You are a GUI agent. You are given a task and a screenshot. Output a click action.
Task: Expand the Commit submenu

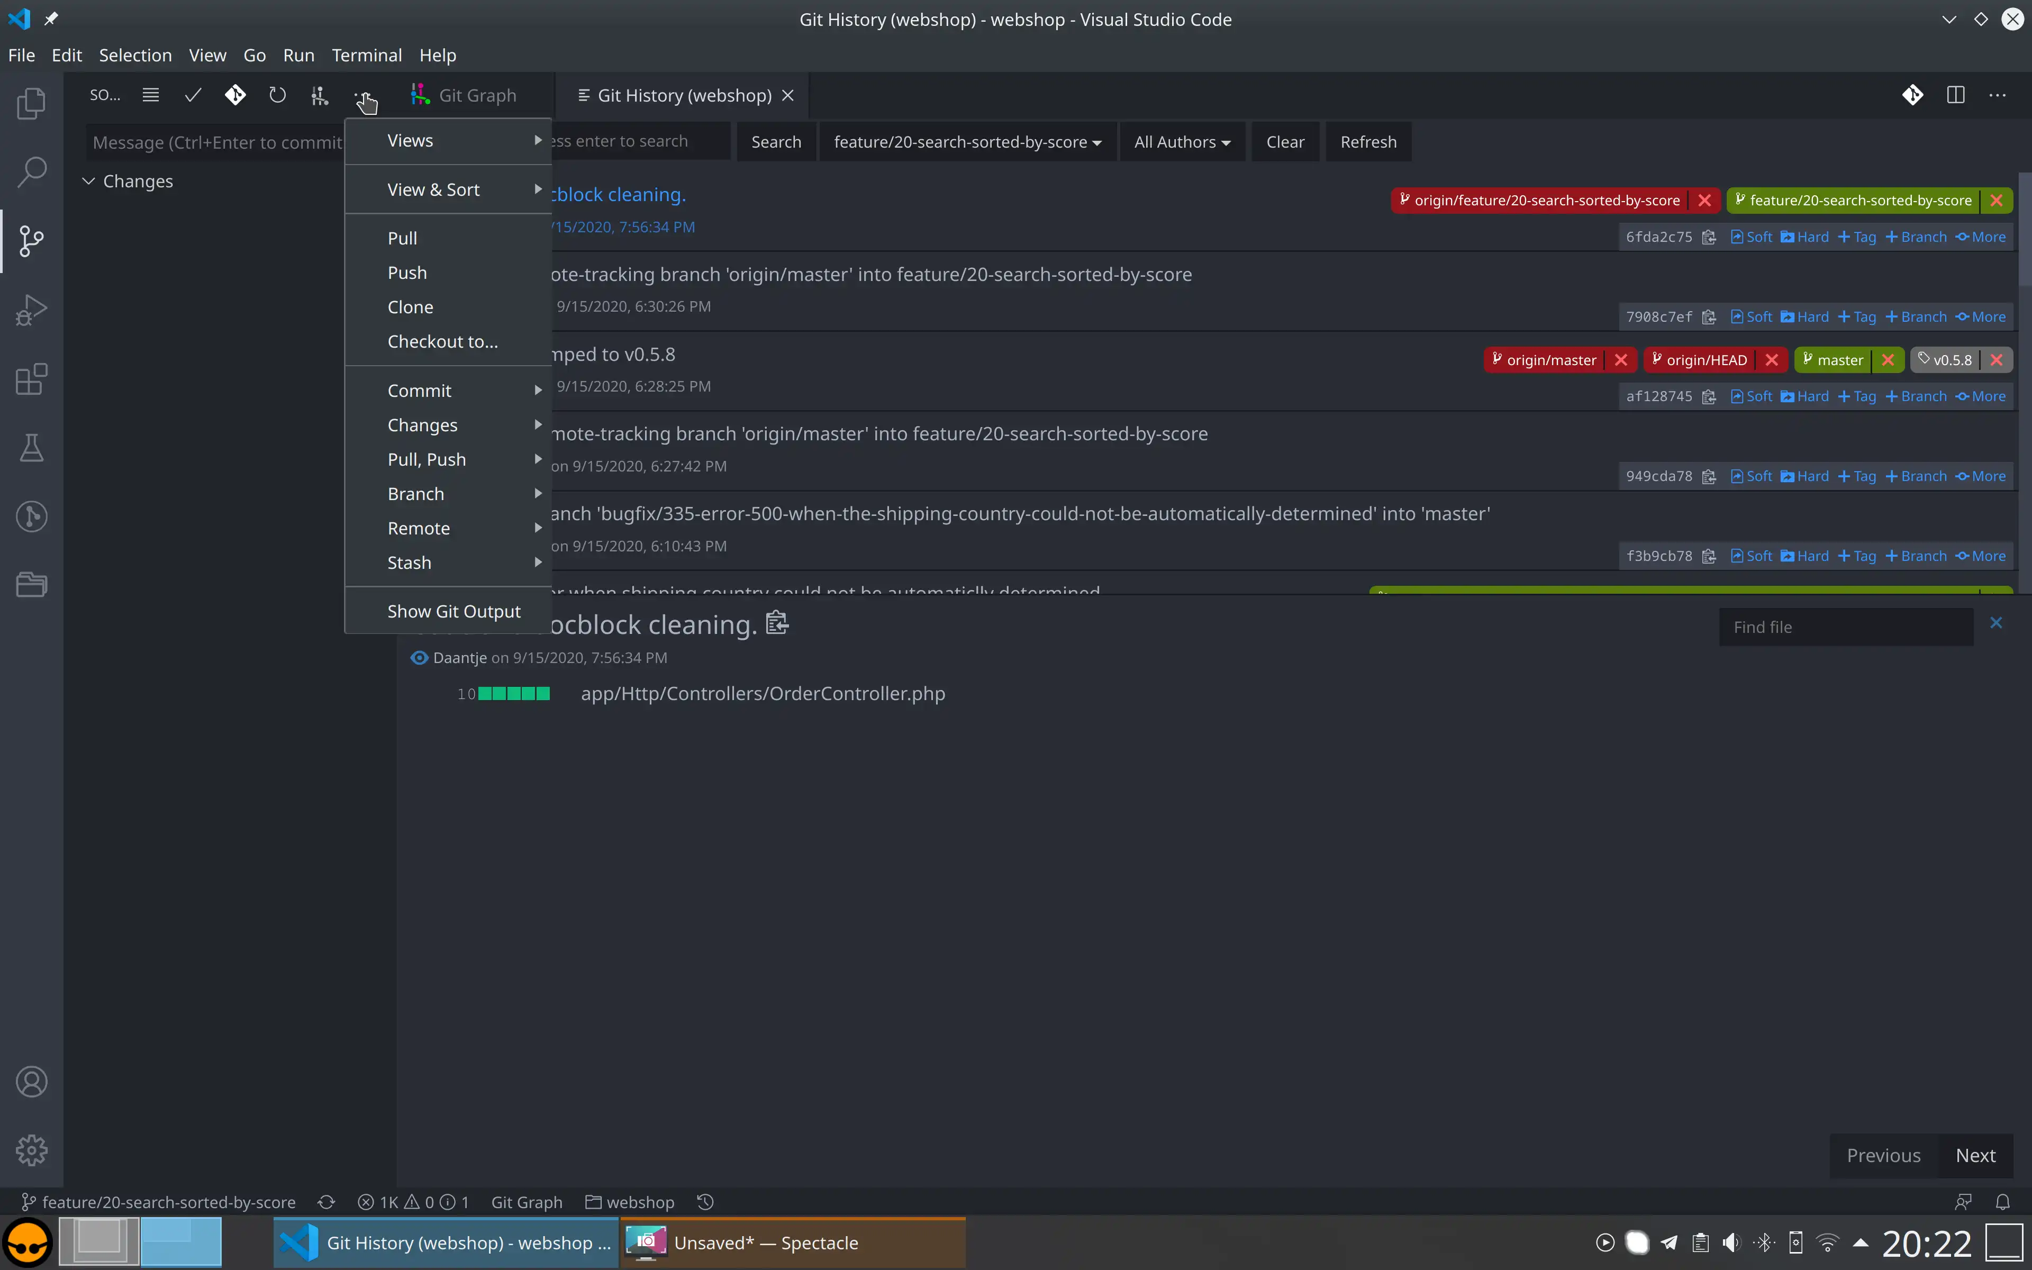point(448,391)
